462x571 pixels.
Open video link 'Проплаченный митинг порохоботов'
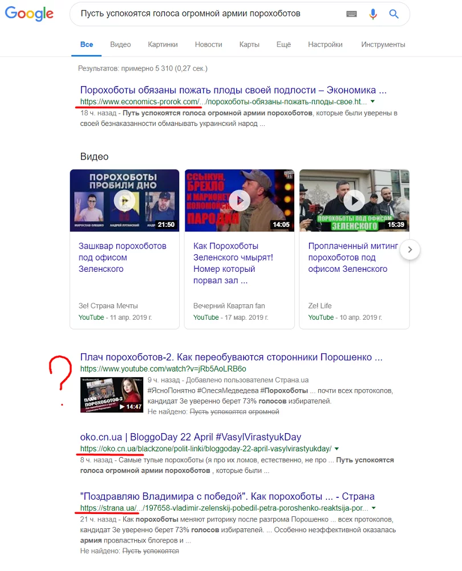click(352, 258)
